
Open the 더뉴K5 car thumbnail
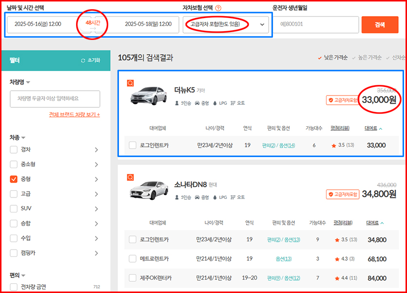(149, 96)
